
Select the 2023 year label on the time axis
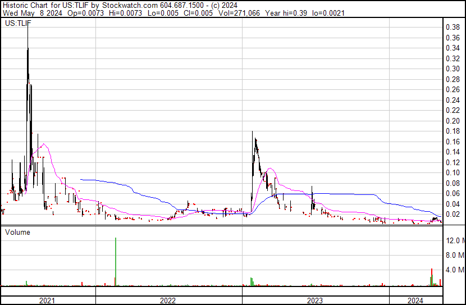[x=314, y=301]
